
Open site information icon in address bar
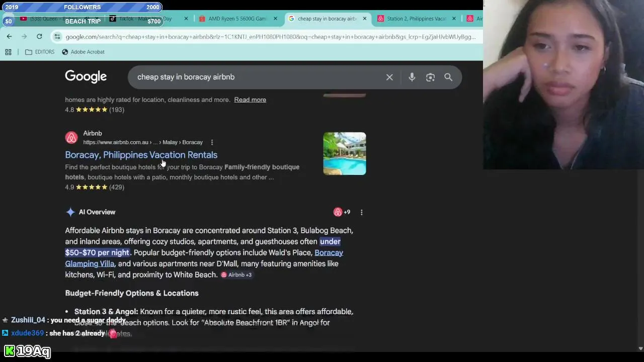(57, 37)
